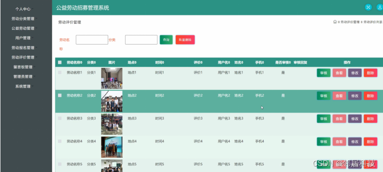
Task: Click 查看 button for 劳动名称4
Action: click(x=339, y=142)
